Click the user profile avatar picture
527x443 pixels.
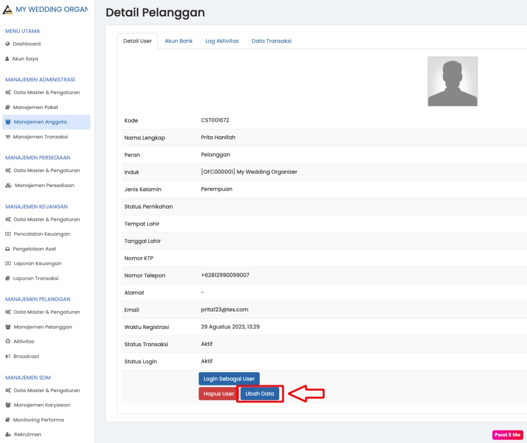click(x=452, y=82)
